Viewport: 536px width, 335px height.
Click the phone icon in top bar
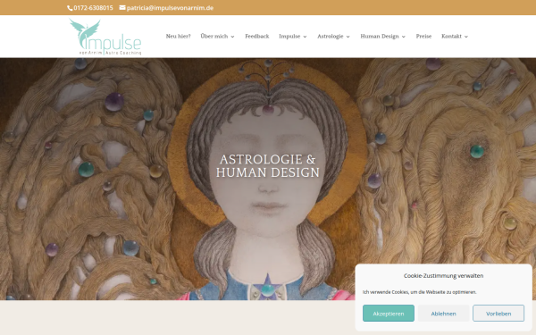click(x=70, y=8)
